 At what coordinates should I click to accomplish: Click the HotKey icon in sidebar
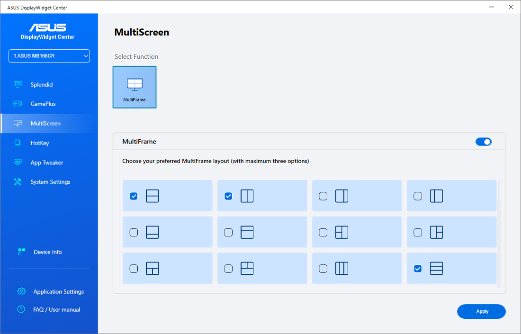[x=18, y=143]
